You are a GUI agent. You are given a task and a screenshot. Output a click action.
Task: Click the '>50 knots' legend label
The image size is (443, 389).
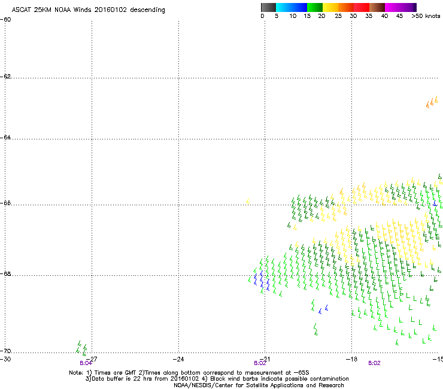pos(426,16)
